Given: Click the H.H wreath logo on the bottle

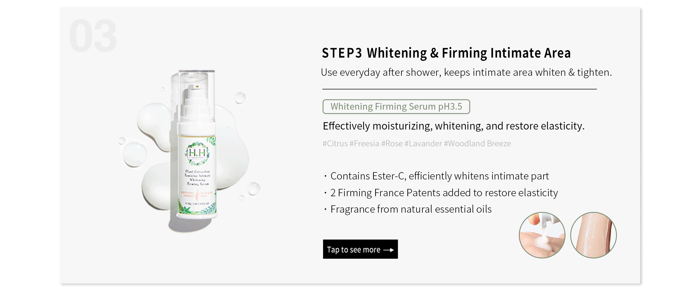Looking at the screenshot, I should click(197, 153).
